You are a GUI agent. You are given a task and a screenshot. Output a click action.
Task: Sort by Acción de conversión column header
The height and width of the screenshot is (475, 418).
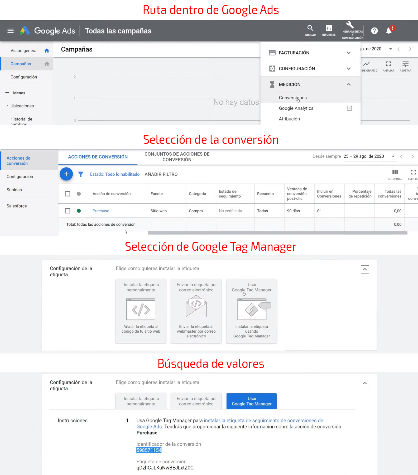(112, 194)
